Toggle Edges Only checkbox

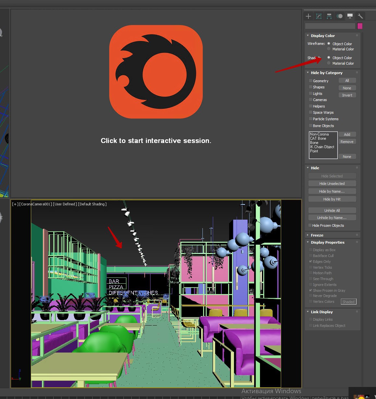pyautogui.click(x=310, y=261)
